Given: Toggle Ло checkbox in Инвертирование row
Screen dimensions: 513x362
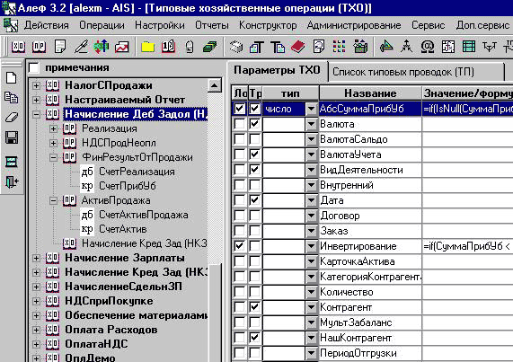Looking at the screenshot, I should 240,246.
